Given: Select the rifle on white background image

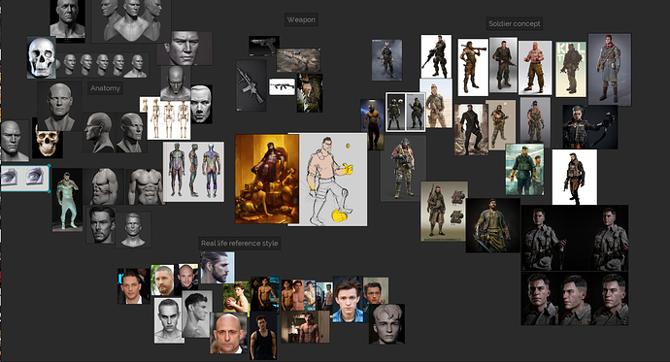Looking at the screenshot, I should coord(282,86).
